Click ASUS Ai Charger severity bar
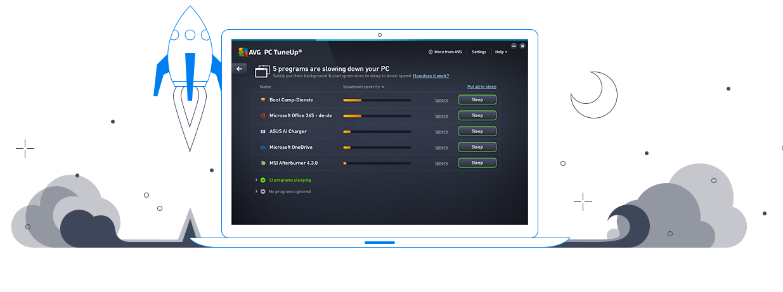The height and width of the screenshot is (292, 783). click(x=377, y=132)
